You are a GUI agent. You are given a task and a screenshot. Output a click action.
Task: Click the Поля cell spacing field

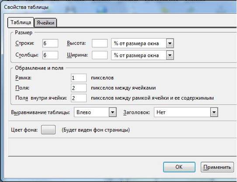[79, 88]
